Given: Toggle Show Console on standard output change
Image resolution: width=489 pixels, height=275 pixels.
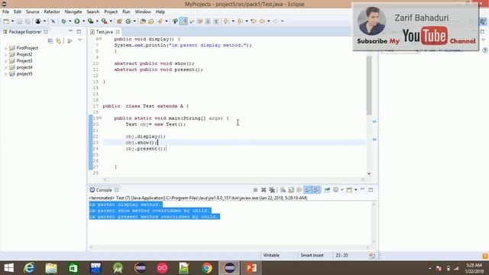Looking at the screenshot, I should (308, 190).
